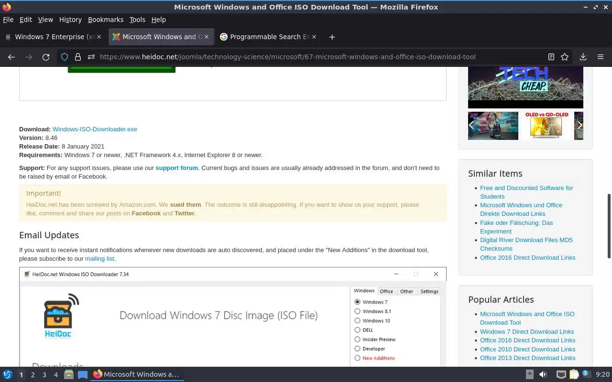Image resolution: width=612 pixels, height=382 pixels.
Task: Open site permissions icon in address bar
Action: 91,57
